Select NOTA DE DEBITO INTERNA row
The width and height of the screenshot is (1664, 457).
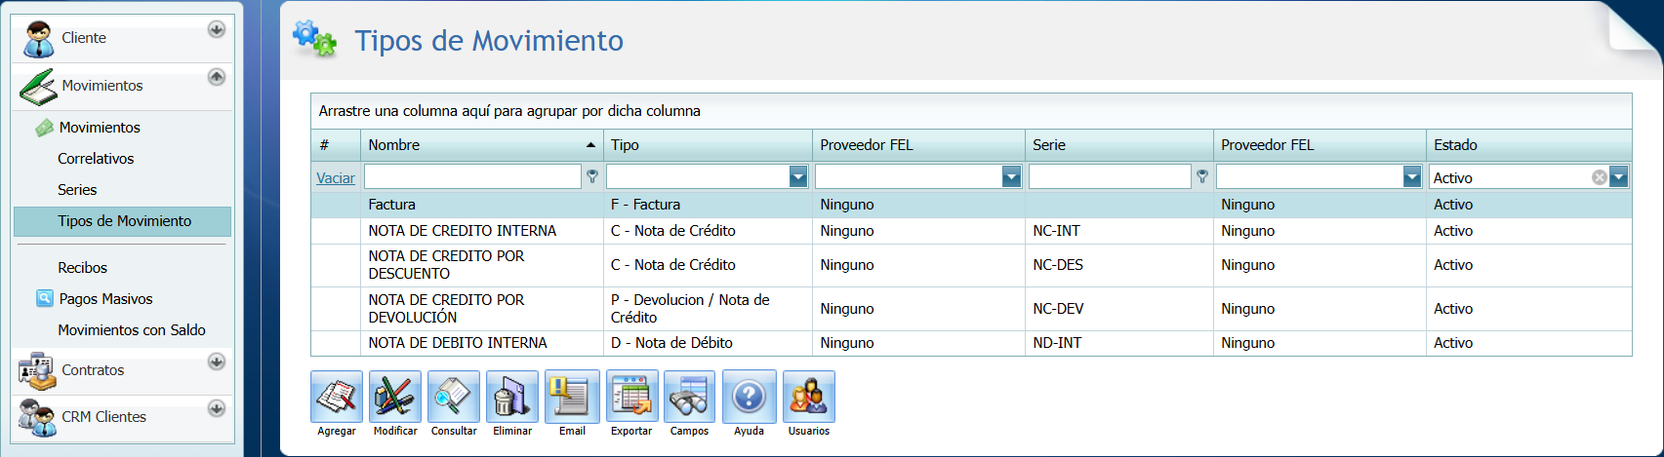pyautogui.click(x=971, y=343)
